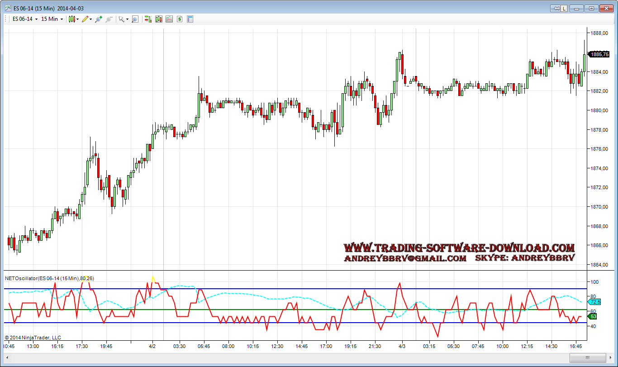The image size is (618, 367).
Task: Open the candlestick chart style dropdown
Action: pos(73,19)
